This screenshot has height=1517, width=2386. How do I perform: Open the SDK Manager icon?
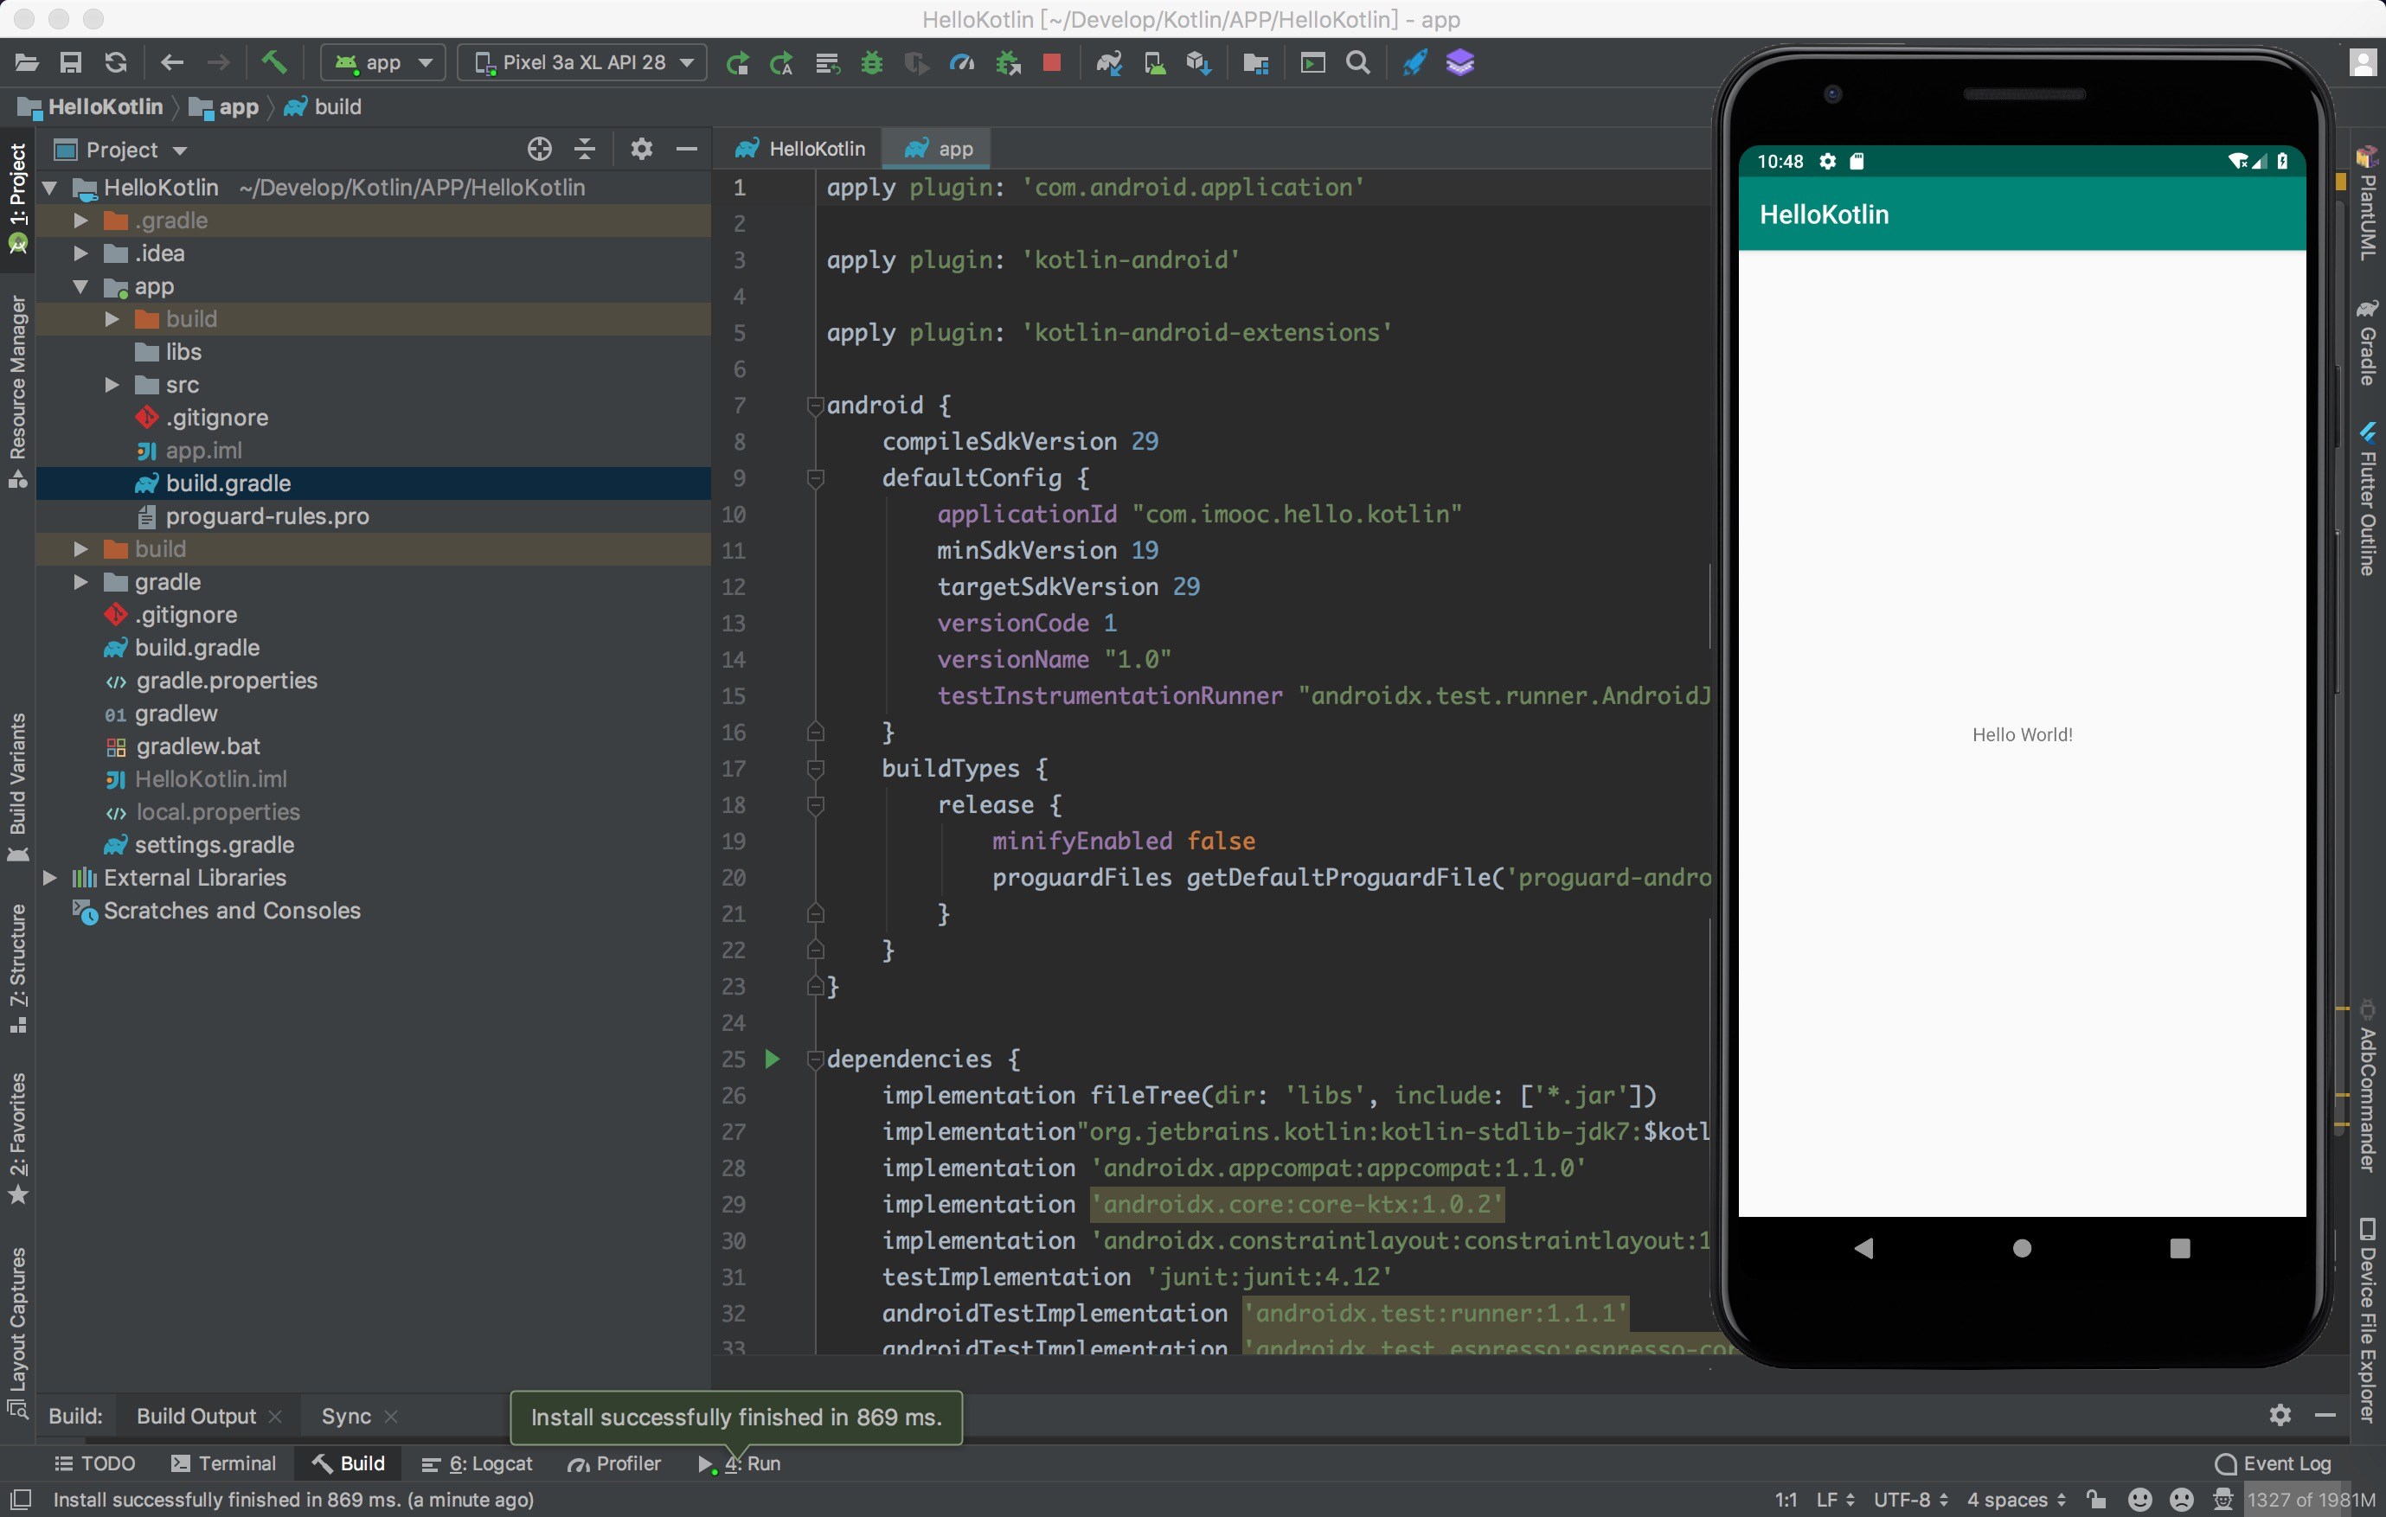click(1199, 63)
